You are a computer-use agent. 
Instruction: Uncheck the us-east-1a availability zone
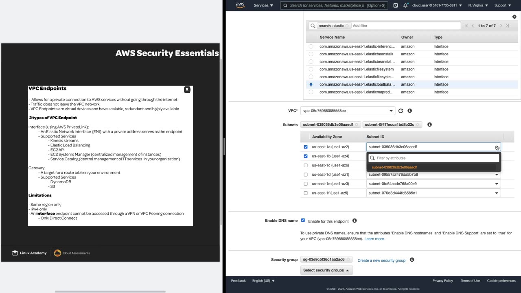(x=306, y=147)
